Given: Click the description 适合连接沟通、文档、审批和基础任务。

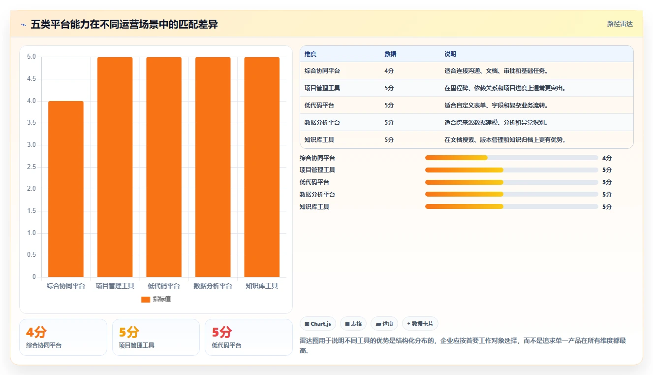Looking at the screenshot, I should (496, 70).
